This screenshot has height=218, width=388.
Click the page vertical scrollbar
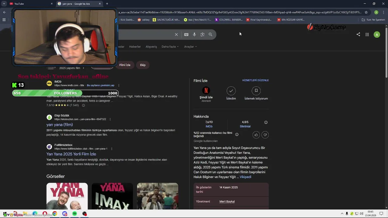click(386, 52)
